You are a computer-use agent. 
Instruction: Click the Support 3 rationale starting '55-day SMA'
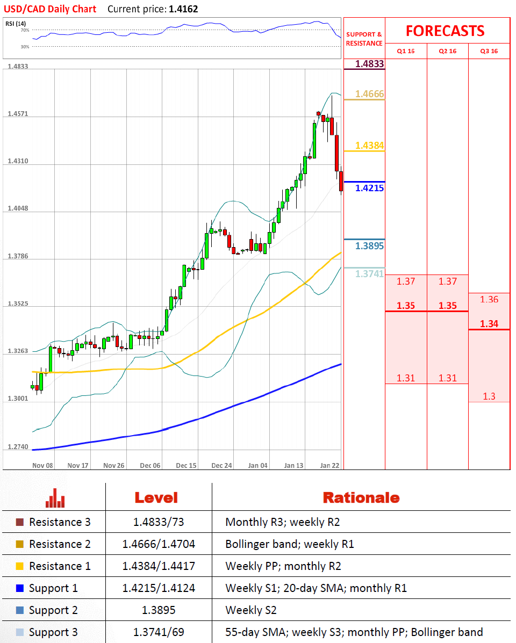pyautogui.click(x=354, y=633)
